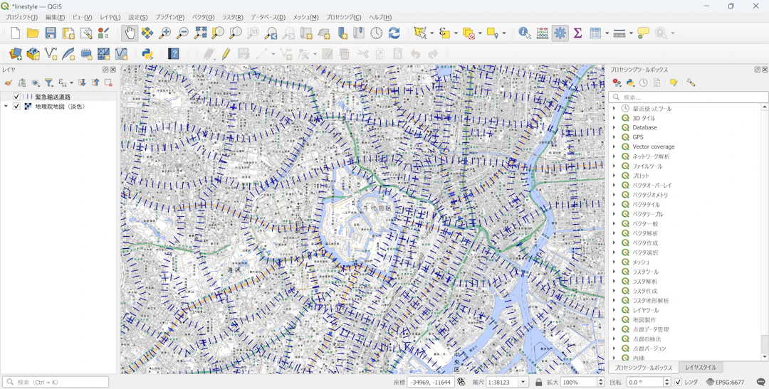Open the Processing Toolbox gear icon
Screen dimensions: 769x389
coord(560,33)
